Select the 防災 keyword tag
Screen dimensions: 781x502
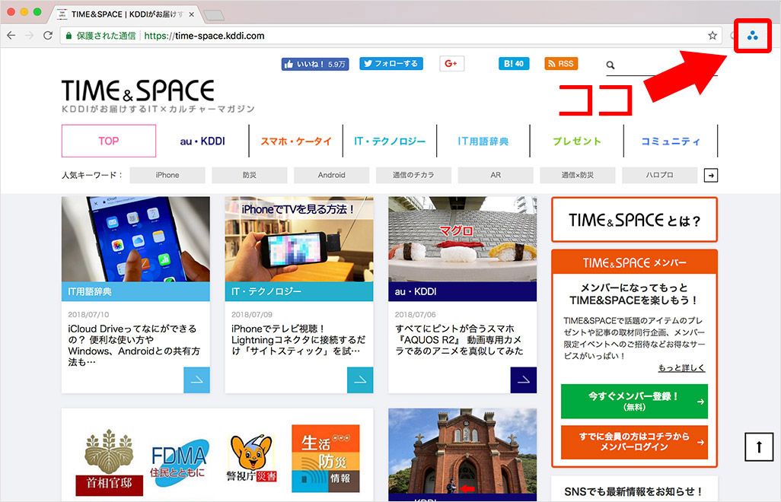(250, 175)
